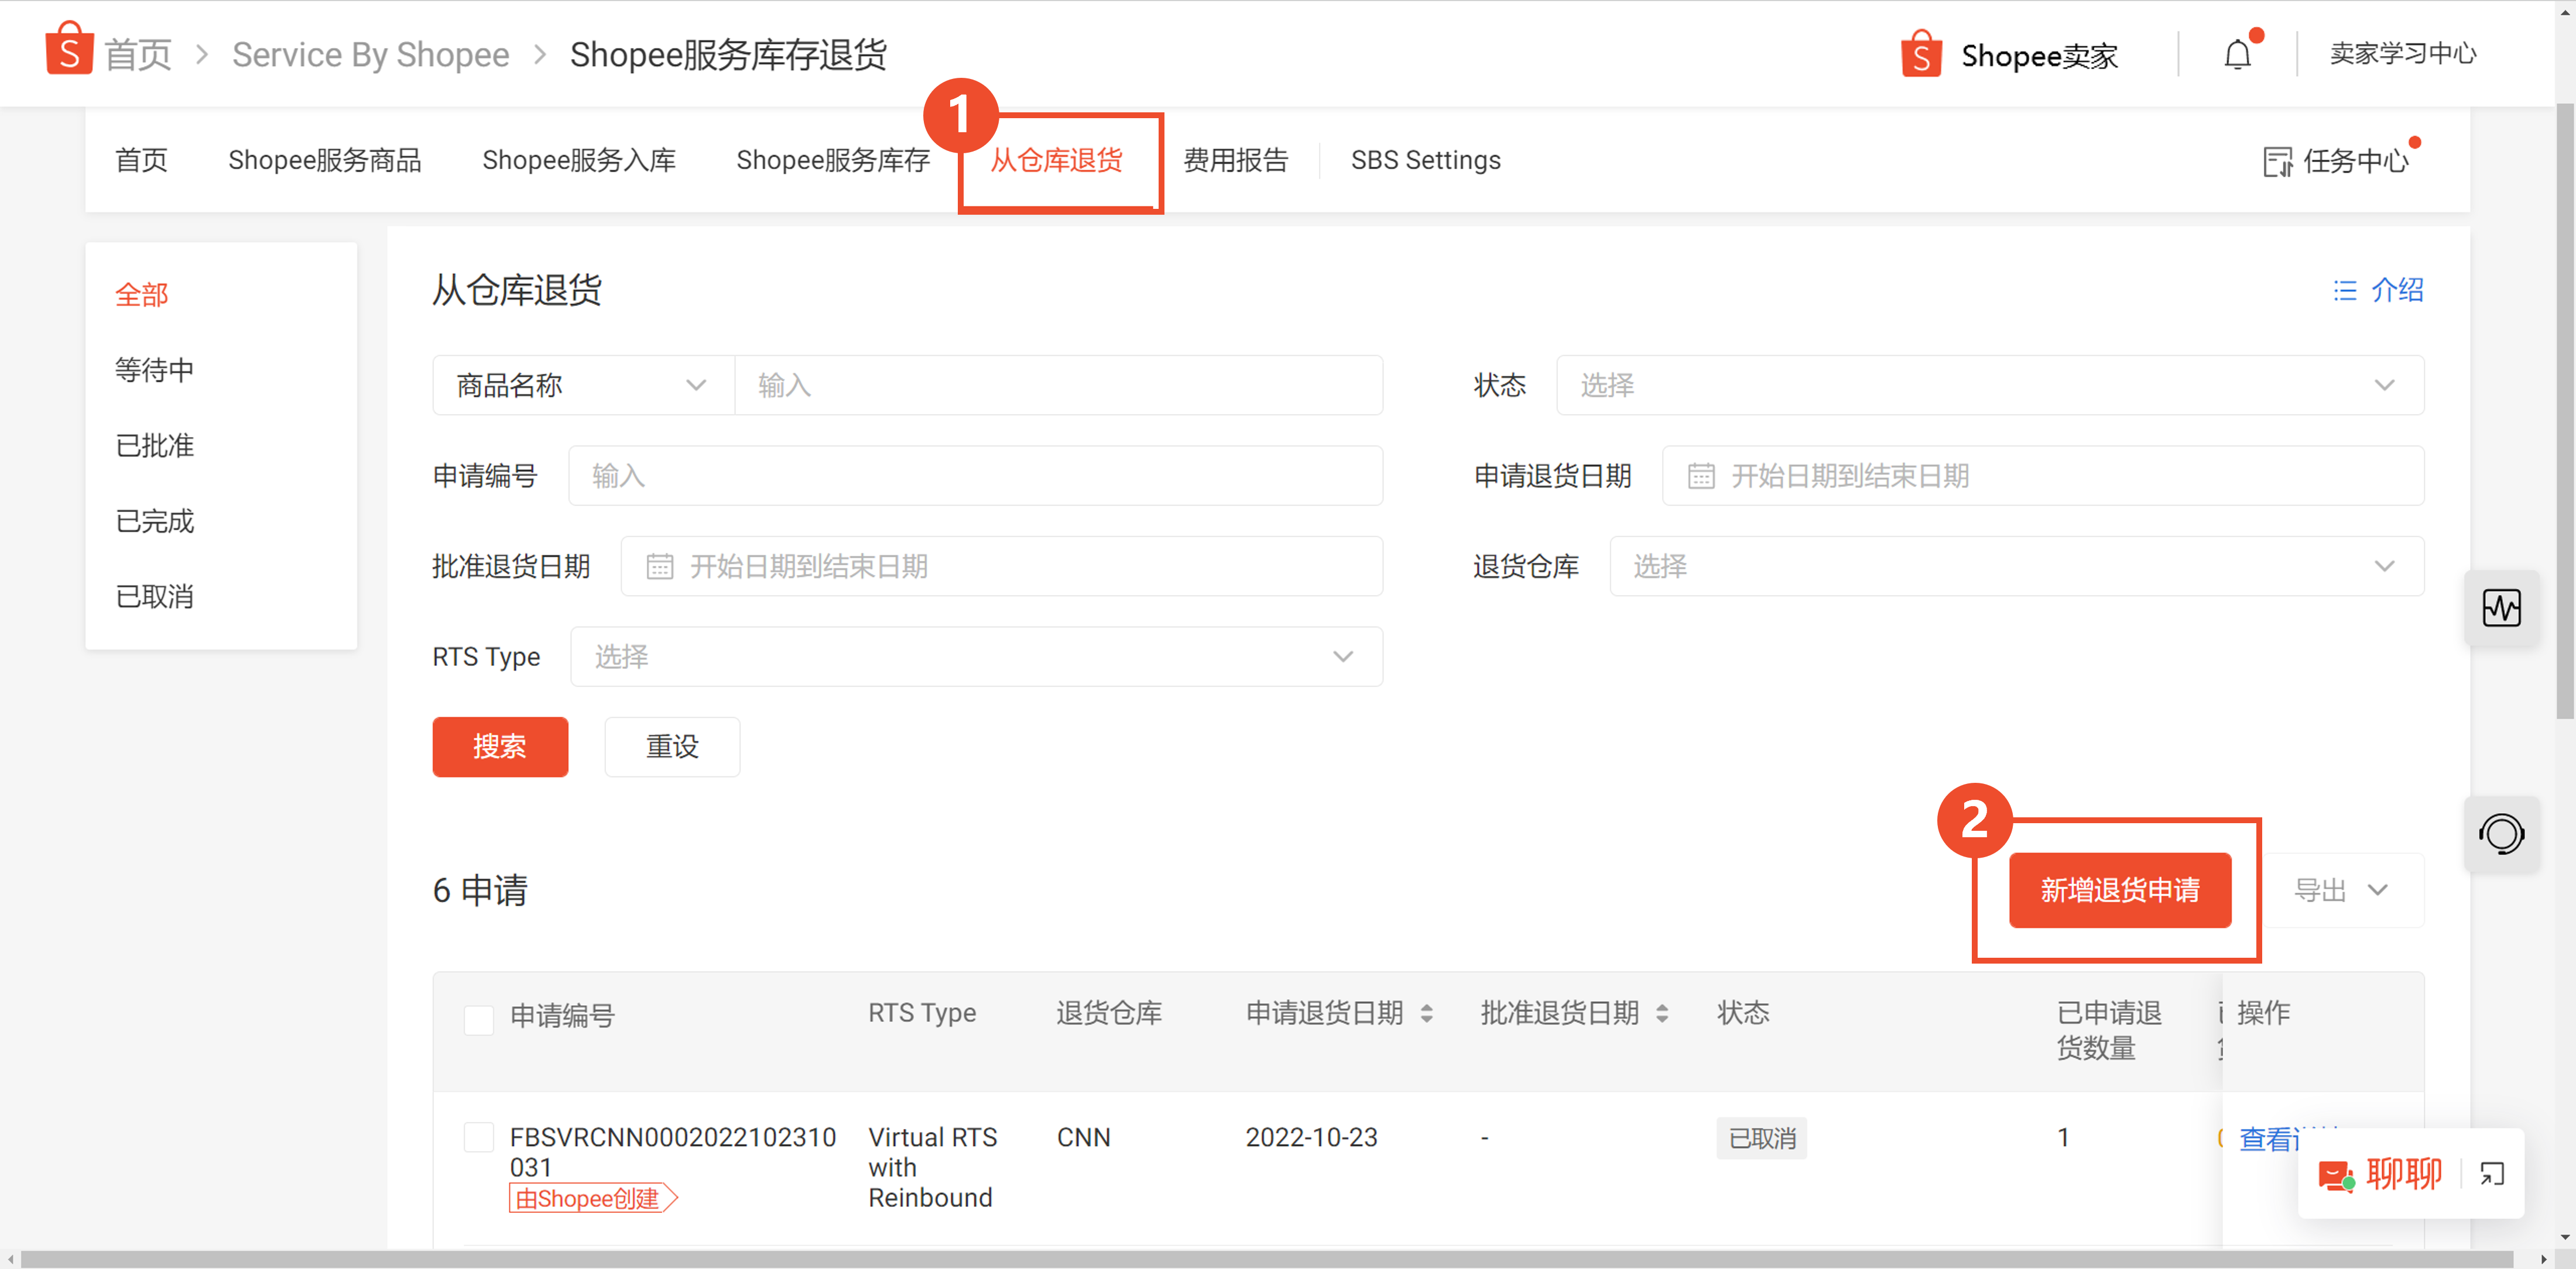Switch to Shopee服务库存 tab
Viewport: 2576px width, 1269px height.
pos(833,160)
